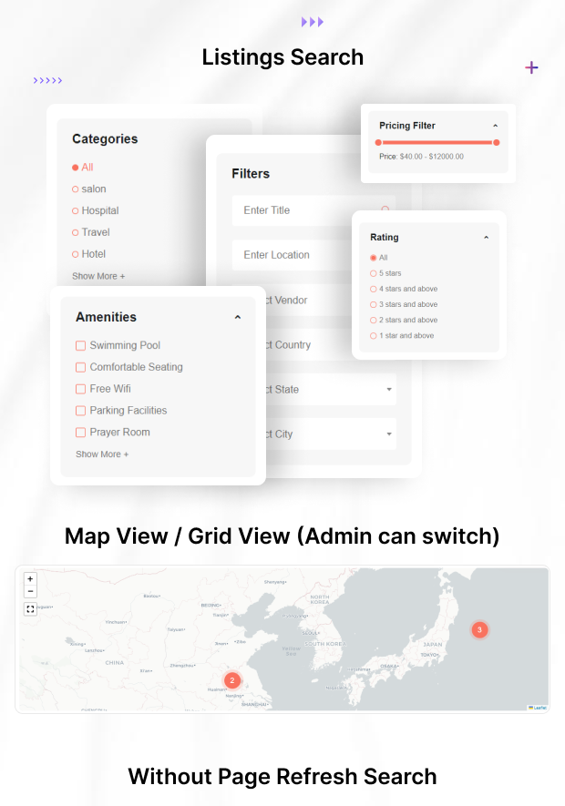Open the Select City dropdown
This screenshot has width=565, height=806.
pos(389,434)
